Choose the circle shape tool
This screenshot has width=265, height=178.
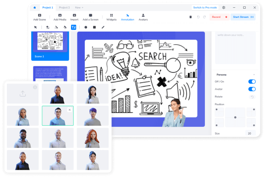pos(86,27)
